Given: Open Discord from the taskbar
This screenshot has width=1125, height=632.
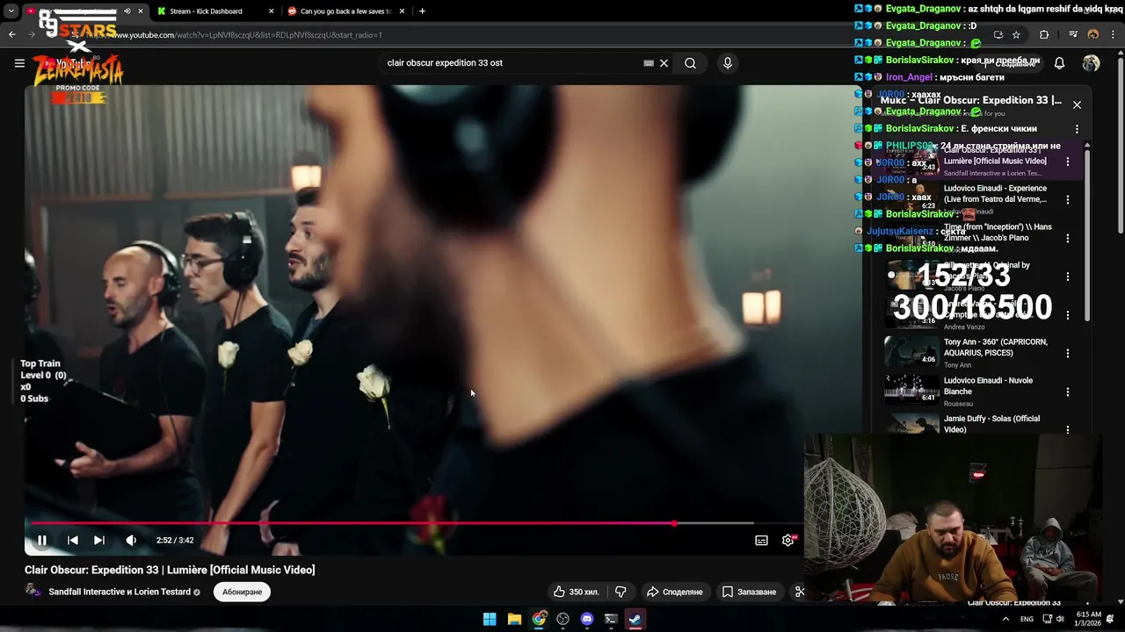Looking at the screenshot, I should 587,619.
